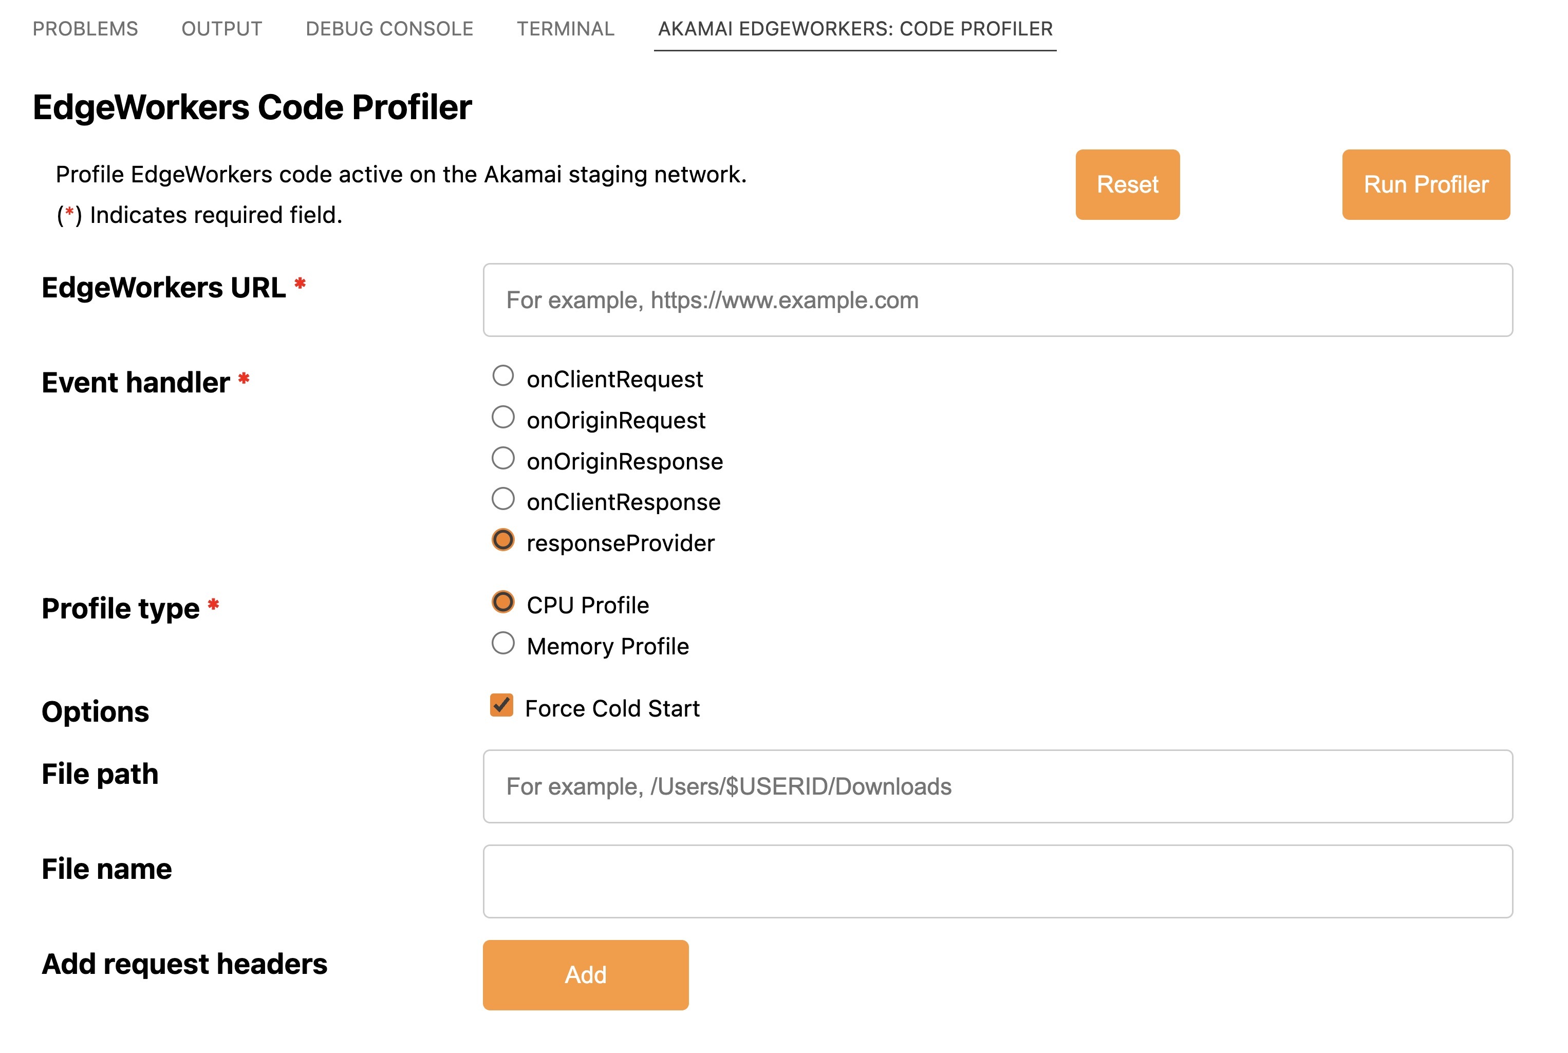Click the Force Cold Start label
This screenshot has width=1568, height=1053.
pyautogui.click(x=612, y=708)
